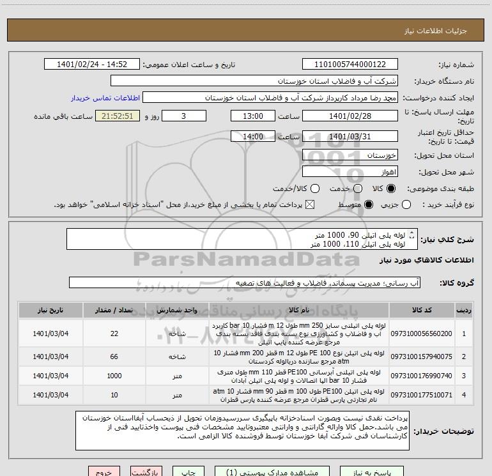Viewport: 492px width, 476px height.
Task: Click the quantity cell showing 66
Action: point(114,357)
